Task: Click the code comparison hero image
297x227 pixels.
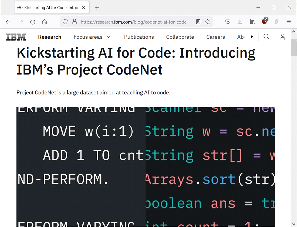Action: (x=146, y=167)
